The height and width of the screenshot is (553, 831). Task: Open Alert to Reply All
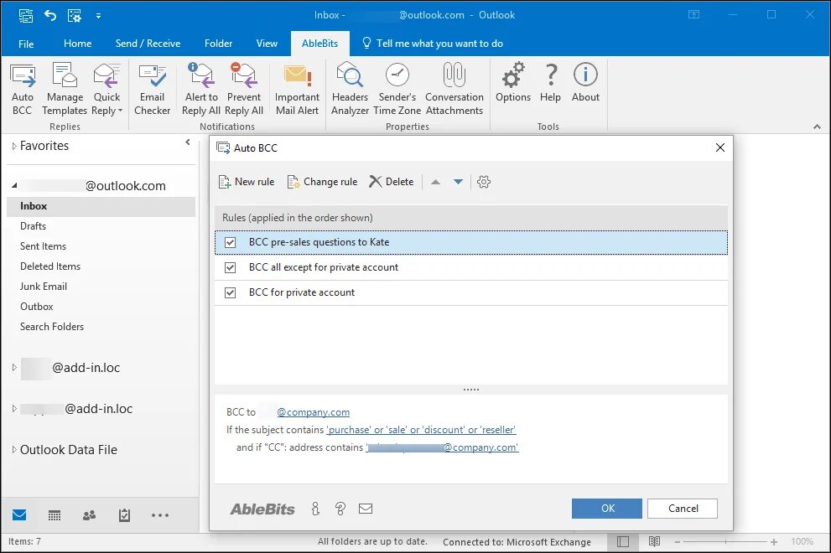tap(201, 89)
